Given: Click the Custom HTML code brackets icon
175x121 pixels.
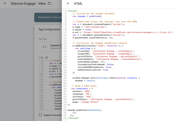Looking at the screenshot, I should point(44,47).
